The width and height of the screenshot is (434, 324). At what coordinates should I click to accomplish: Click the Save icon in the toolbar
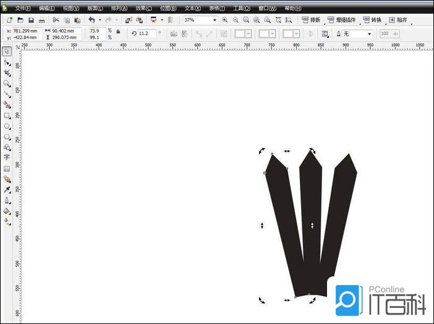point(31,20)
